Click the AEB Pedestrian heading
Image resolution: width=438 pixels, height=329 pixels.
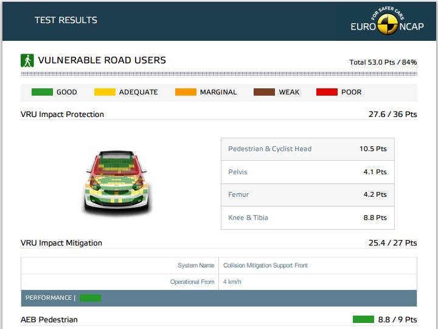coord(49,319)
